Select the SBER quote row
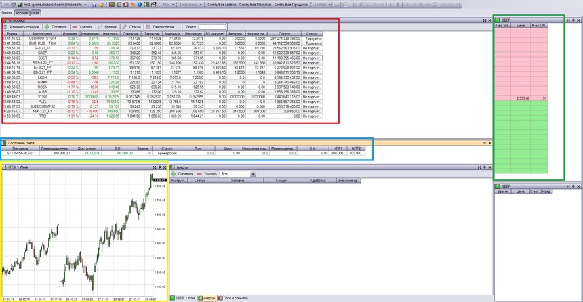 click(163, 58)
